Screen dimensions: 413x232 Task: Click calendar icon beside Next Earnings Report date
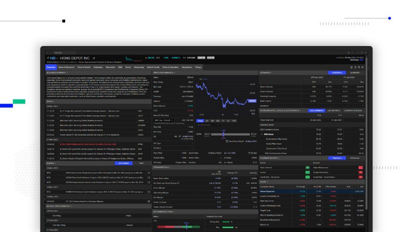point(227,141)
